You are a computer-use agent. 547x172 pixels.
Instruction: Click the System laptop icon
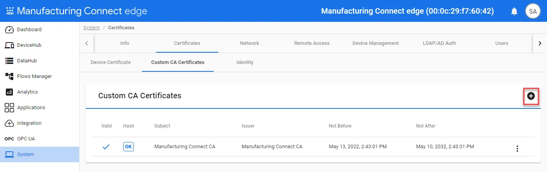(x=9, y=154)
